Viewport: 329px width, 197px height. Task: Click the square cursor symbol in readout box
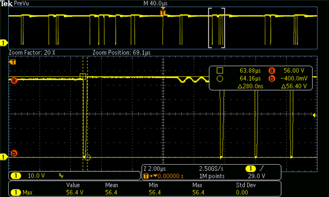point(220,71)
